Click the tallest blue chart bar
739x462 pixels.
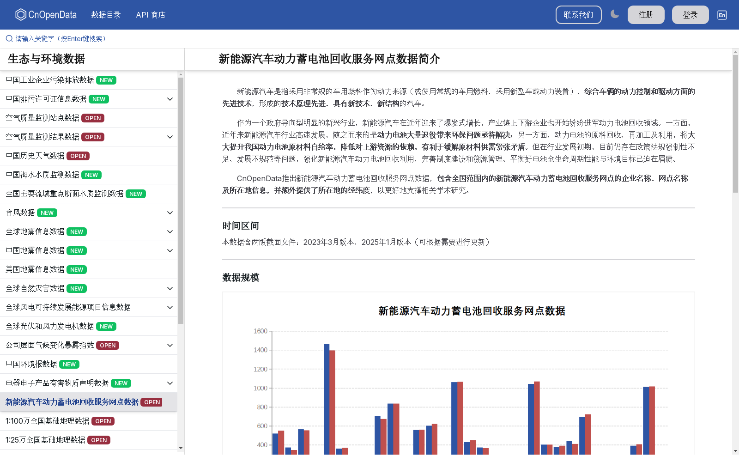pyautogui.click(x=327, y=399)
